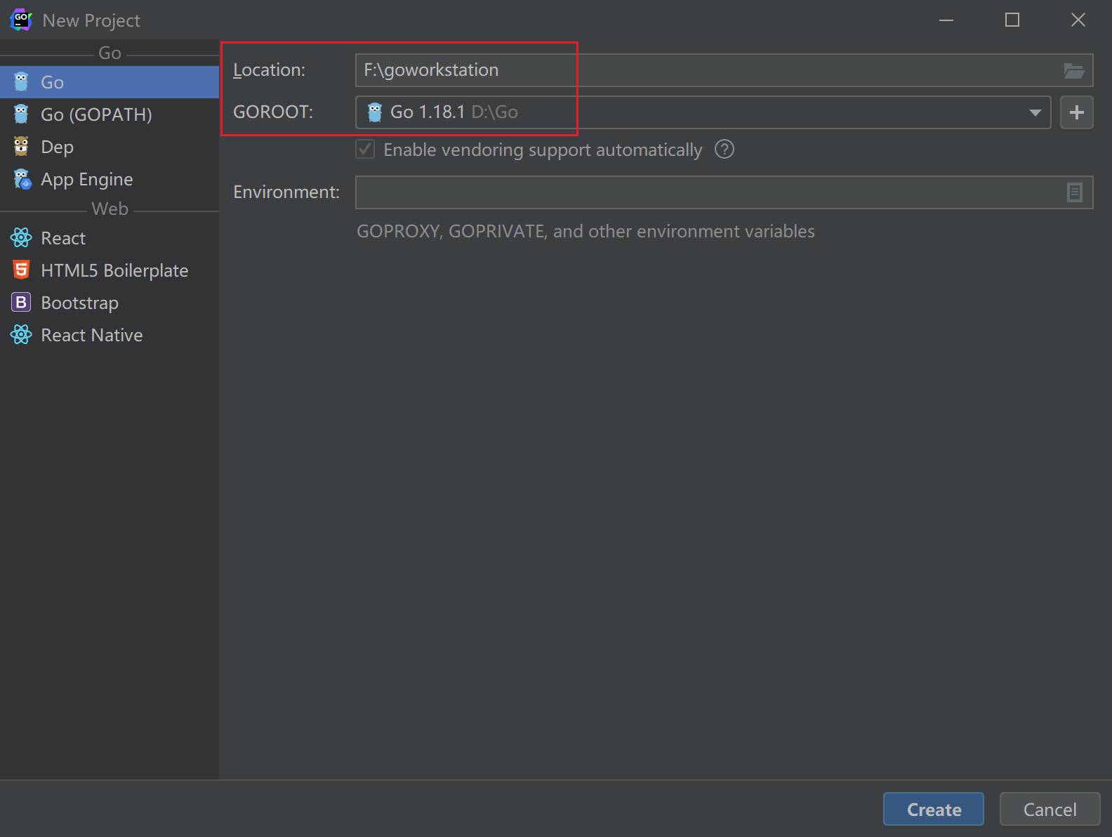
Task: Click the GOPROXY, GOPRIVATE hint text
Action: coord(585,231)
